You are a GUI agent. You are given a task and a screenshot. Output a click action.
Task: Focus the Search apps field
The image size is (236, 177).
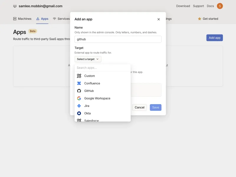click(x=103, y=68)
